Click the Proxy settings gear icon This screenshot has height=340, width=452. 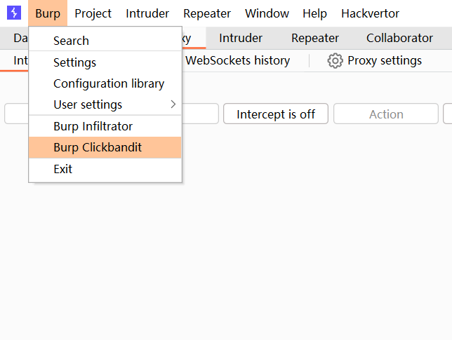pyautogui.click(x=335, y=61)
